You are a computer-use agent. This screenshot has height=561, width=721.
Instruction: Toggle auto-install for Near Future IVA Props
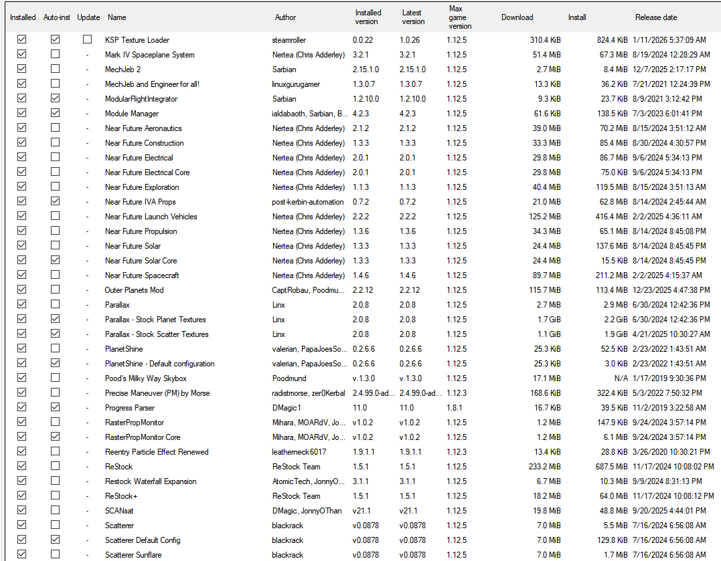click(55, 202)
